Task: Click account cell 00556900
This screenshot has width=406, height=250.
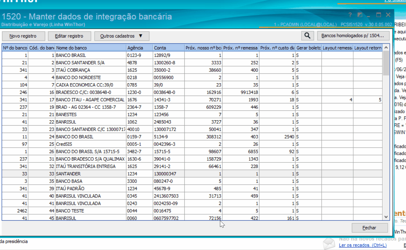Action: point(169,78)
